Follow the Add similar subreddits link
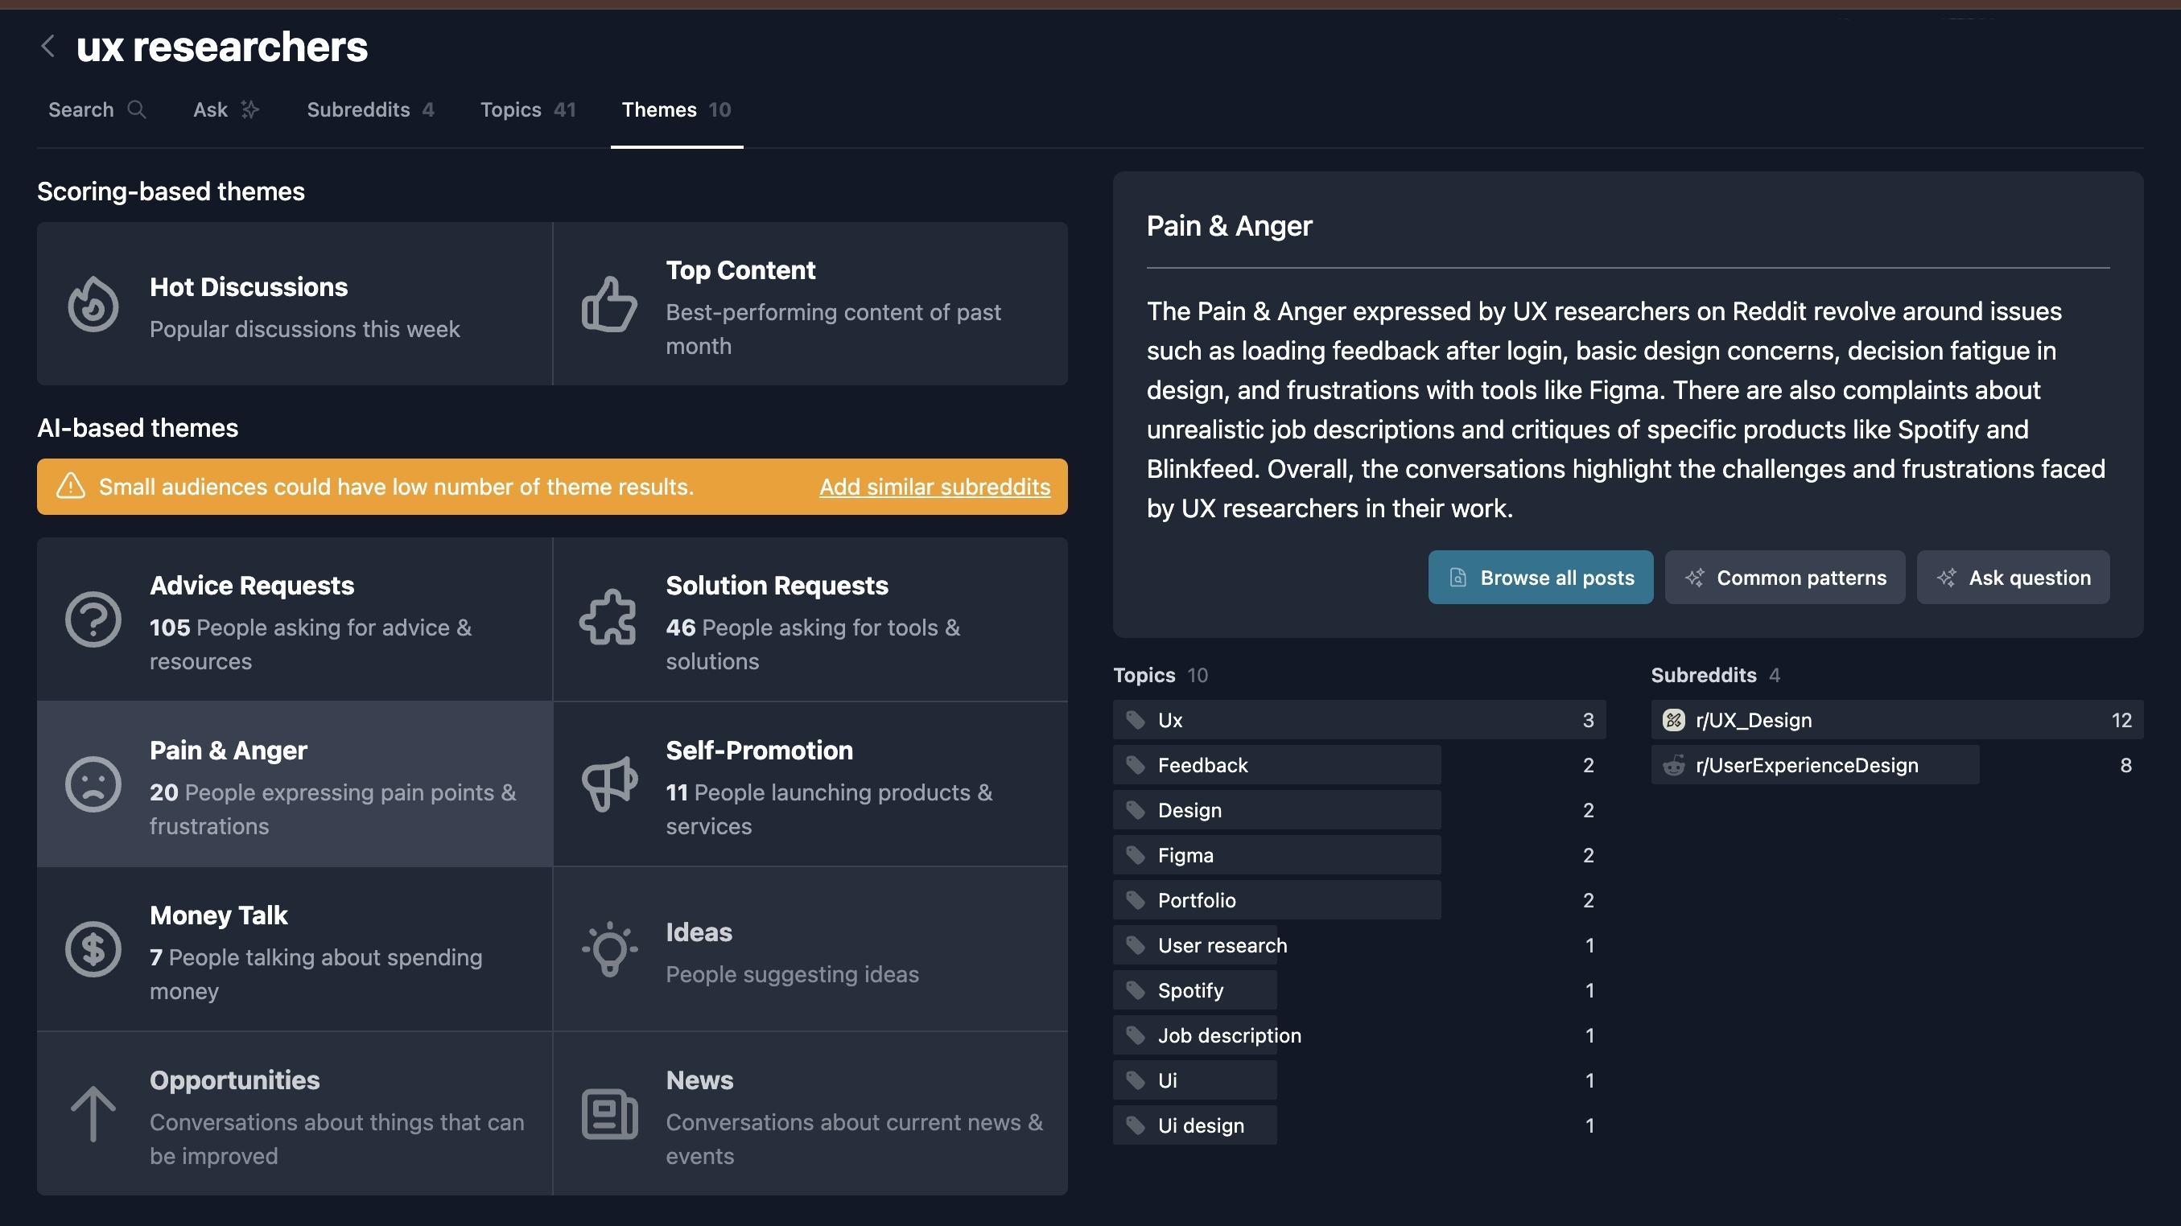The height and width of the screenshot is (1226, 2181). tap(934, 487)
